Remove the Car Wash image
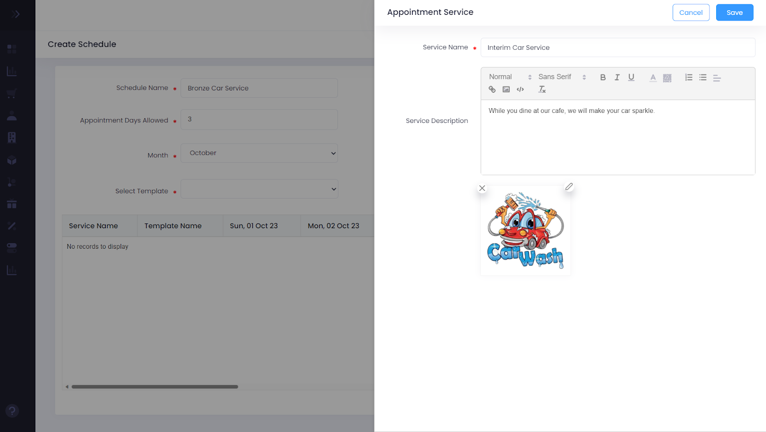This screenshot has width=766, height=432. click(482, 188)
